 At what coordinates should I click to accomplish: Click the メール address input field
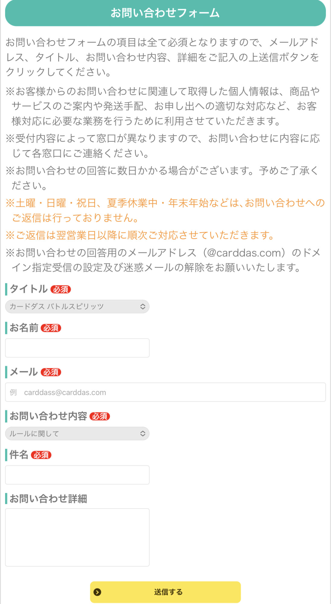coord(165,392)
